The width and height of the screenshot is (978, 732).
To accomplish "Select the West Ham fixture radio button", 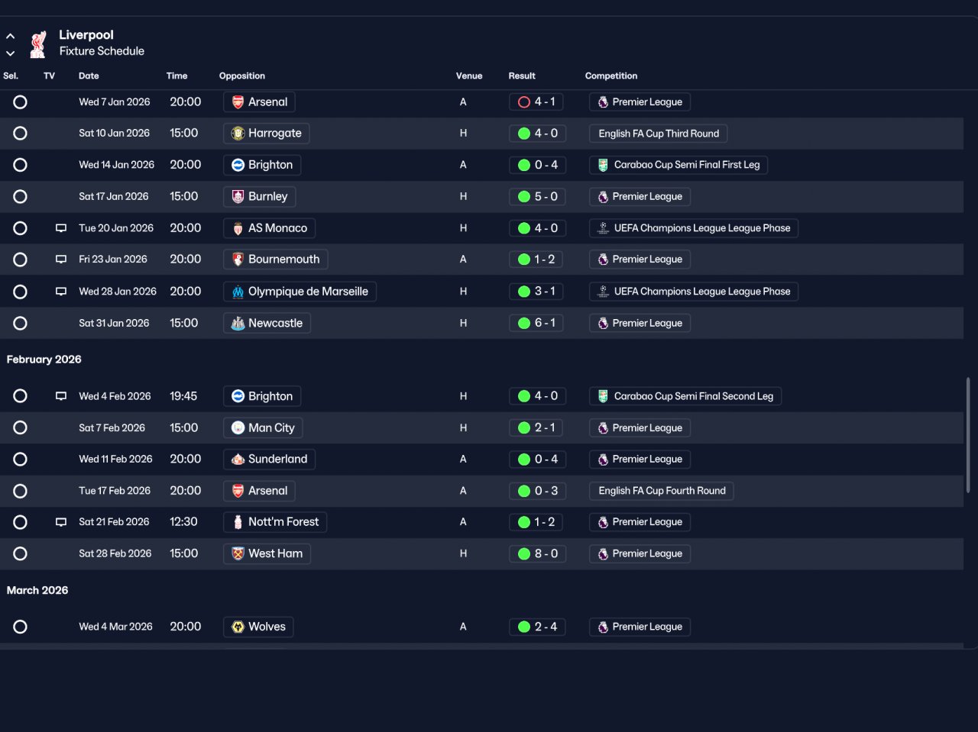I will 21,554.
